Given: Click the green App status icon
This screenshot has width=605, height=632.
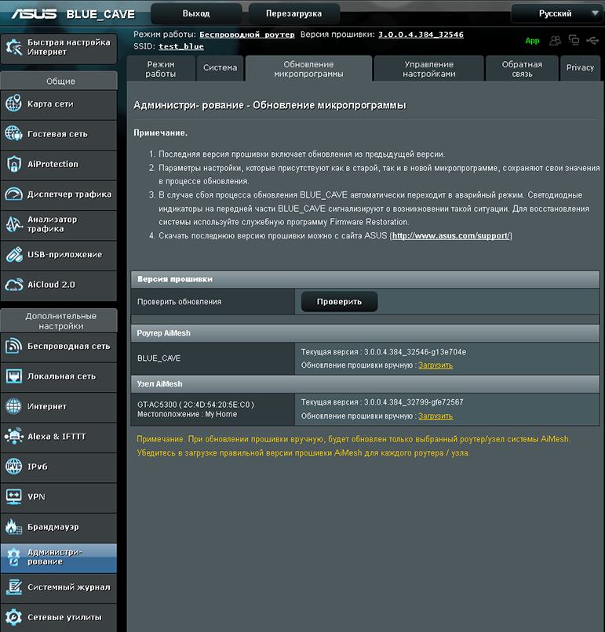Looking at the screenshot, I should (x=532, y=41).
